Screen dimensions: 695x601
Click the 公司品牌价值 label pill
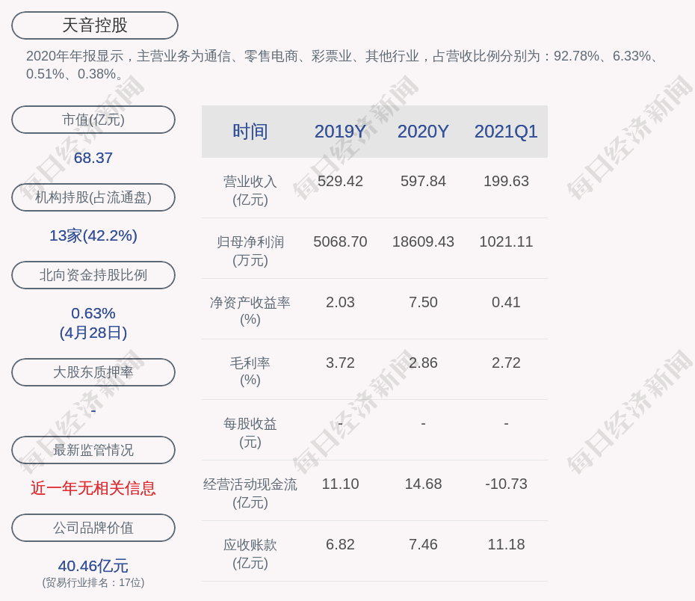[x=93, y=528]
